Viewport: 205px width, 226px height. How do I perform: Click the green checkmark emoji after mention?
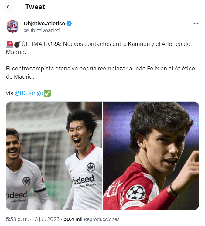(47, 93)
